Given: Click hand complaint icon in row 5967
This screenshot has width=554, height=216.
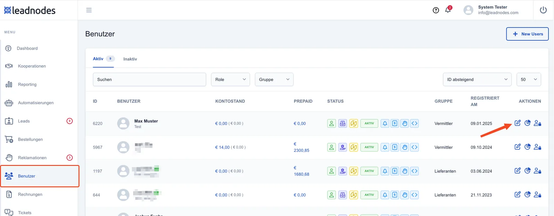Looking at the screenshot, I should [x=405, y=147].
